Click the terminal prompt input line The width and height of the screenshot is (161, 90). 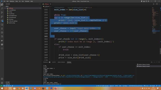[52, 84]
